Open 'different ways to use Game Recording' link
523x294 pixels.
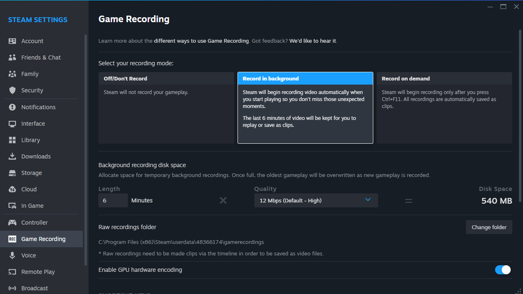(201, 41)
